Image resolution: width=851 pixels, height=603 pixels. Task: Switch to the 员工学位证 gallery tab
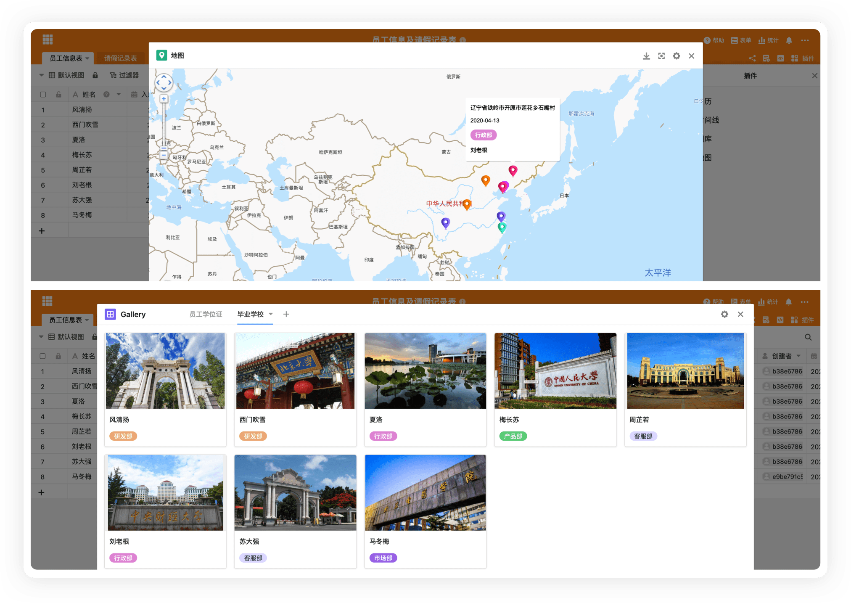coord(206,314)
